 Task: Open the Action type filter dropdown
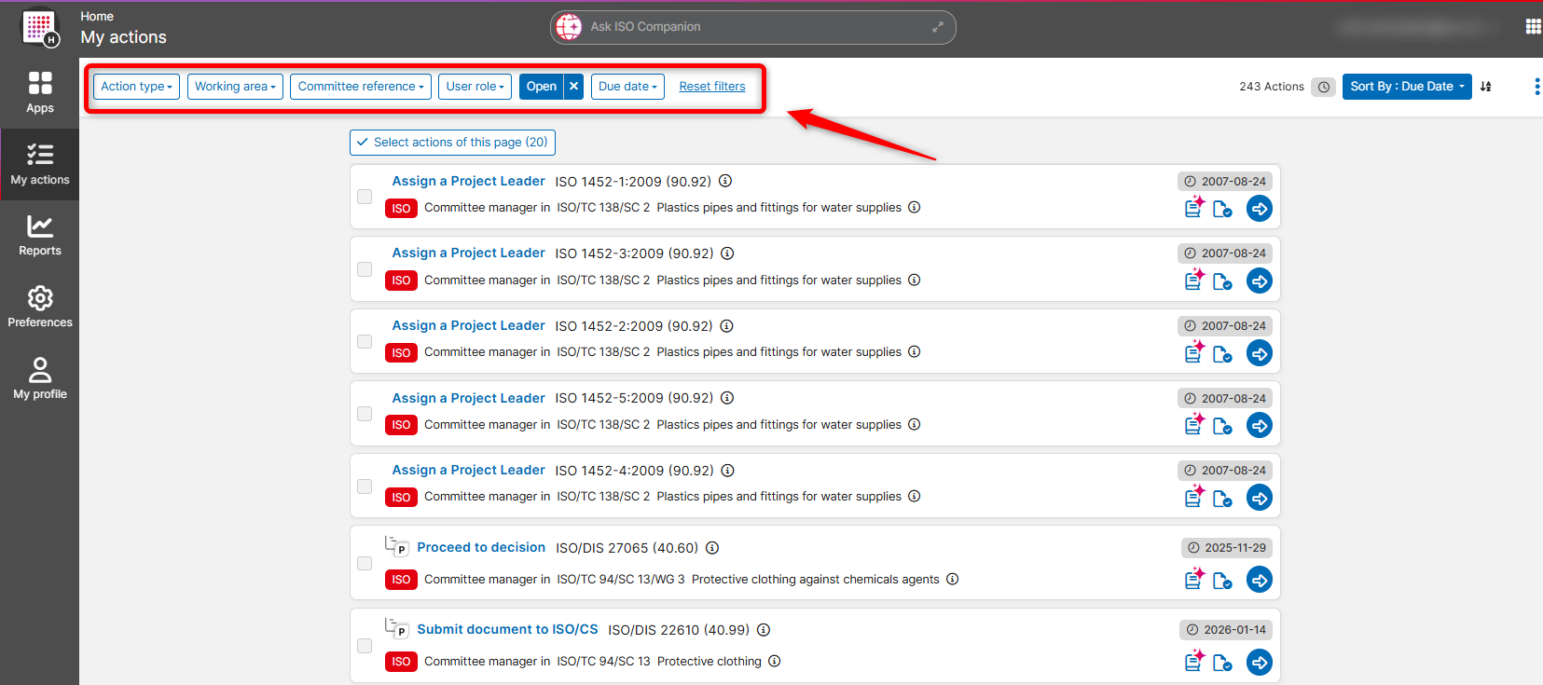pyautogui.click(x=136, y=87)
